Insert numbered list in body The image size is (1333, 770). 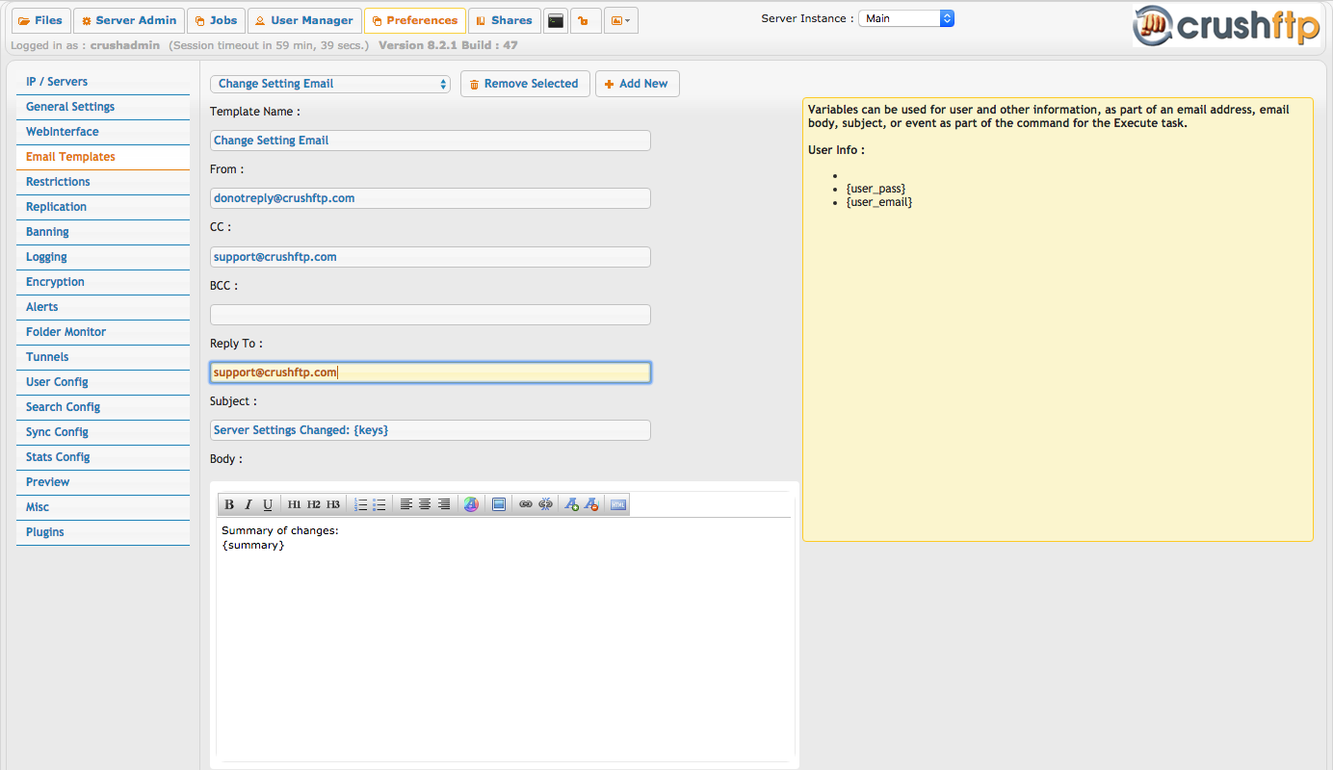(361, 504)
